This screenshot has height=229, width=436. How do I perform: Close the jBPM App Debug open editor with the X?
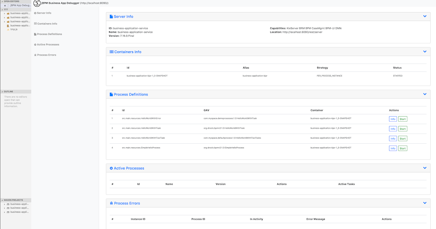(5, 5)
